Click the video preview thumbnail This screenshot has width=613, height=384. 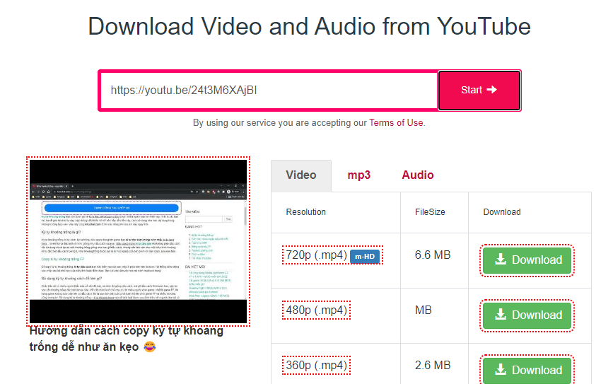point(138,240)
